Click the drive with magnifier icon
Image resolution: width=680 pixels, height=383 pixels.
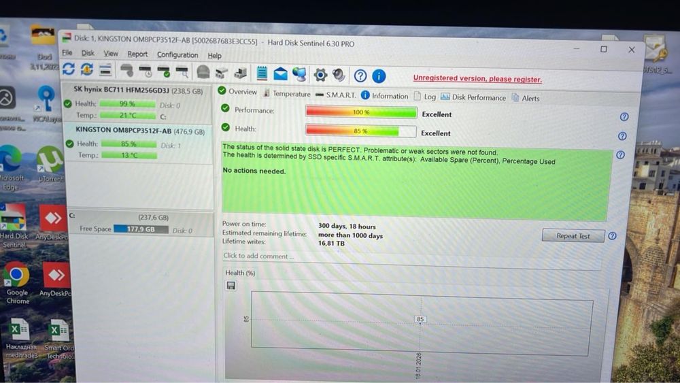coord(182,72)
